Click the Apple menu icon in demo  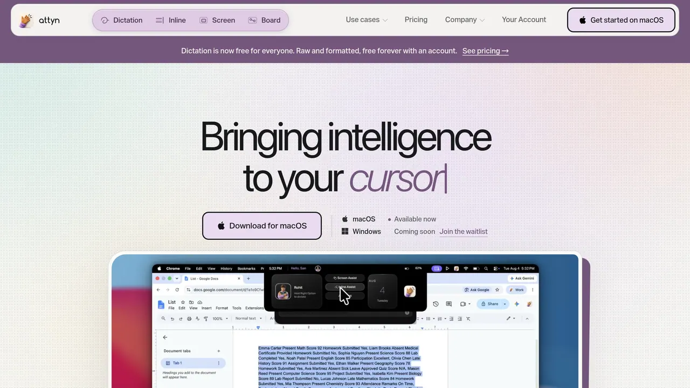(x=159, y=268)
